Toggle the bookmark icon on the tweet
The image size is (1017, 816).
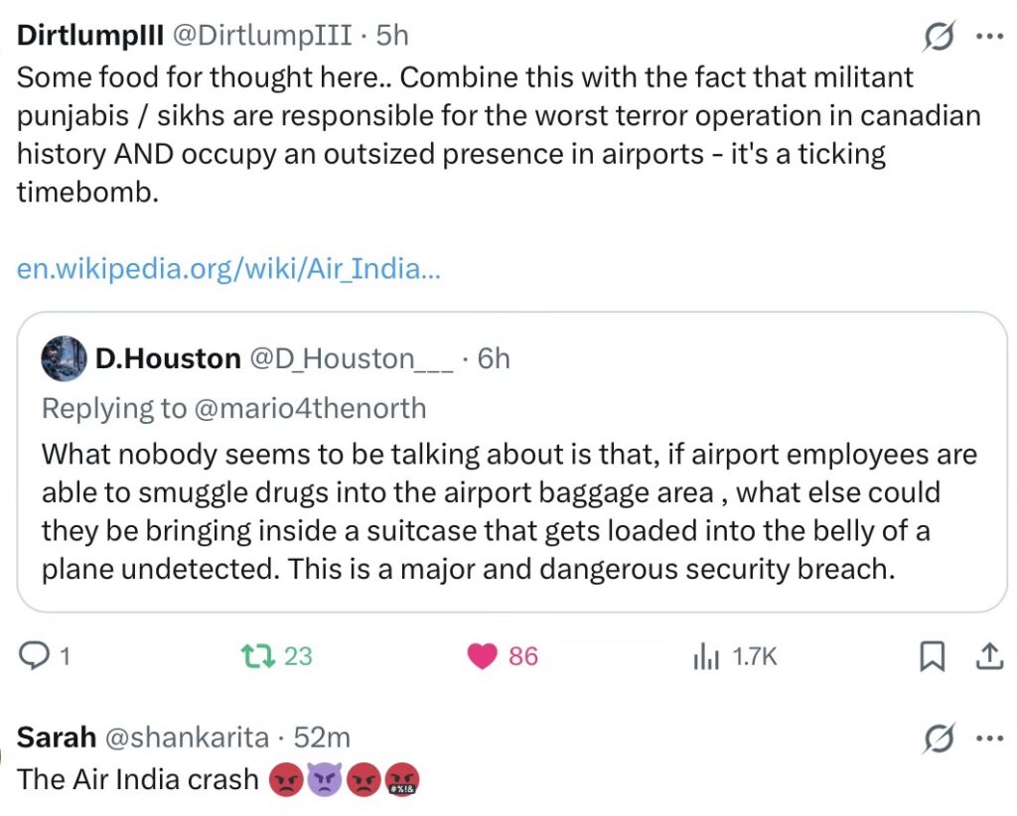(x=932, y=656)
